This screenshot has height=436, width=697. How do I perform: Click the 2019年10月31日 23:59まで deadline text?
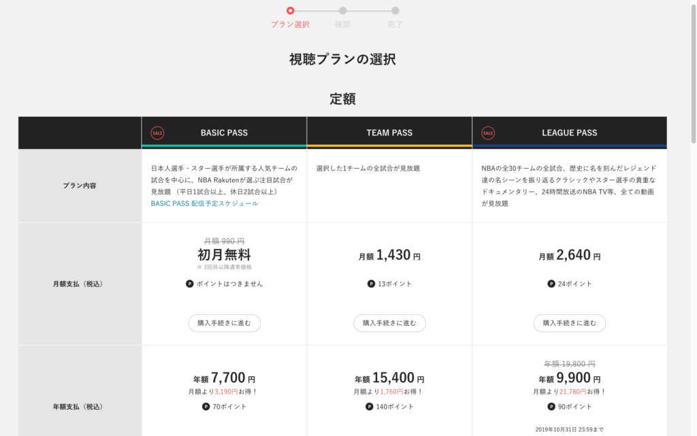(570, 429)
